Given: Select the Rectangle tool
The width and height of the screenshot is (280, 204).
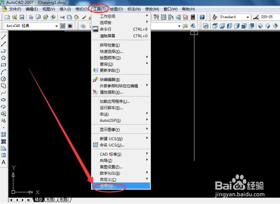Looking at the screenshot, I should [3, 65].
